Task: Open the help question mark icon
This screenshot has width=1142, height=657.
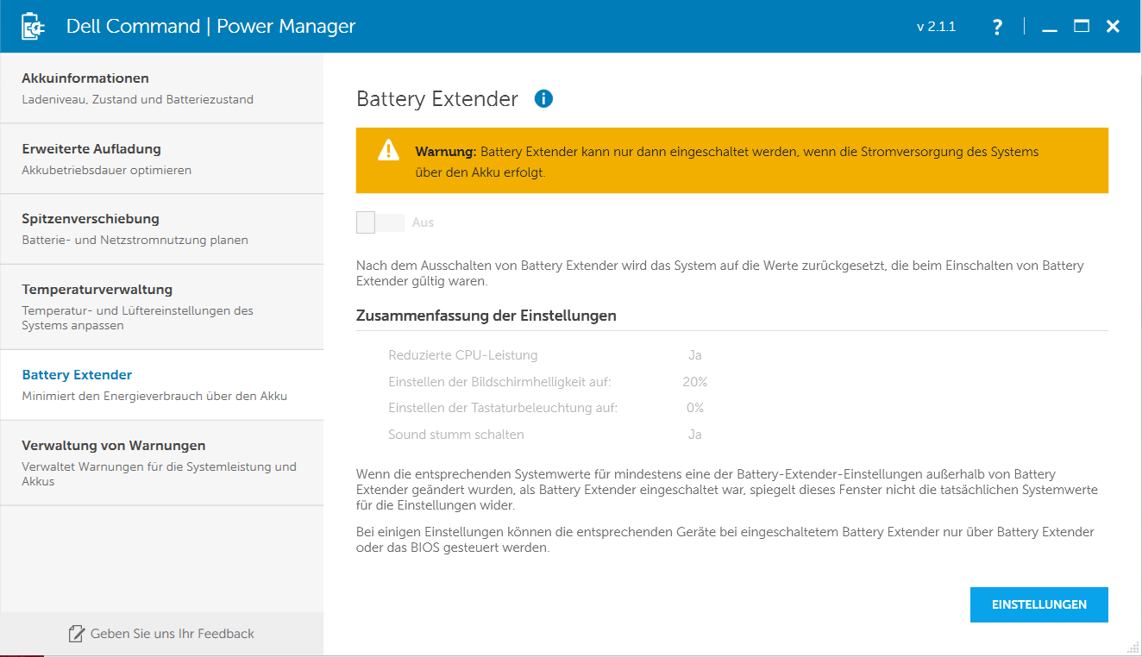Action: click(x=997, y=27)
